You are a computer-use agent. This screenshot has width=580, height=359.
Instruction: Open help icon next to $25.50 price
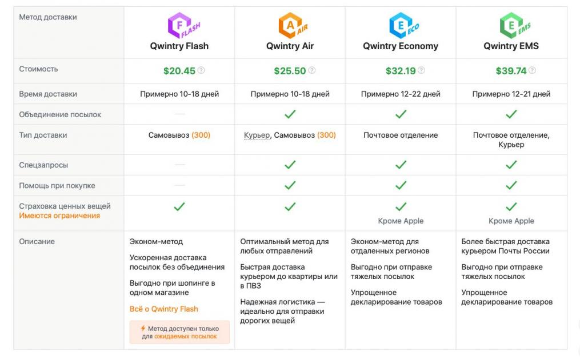(x=312, y=70)
